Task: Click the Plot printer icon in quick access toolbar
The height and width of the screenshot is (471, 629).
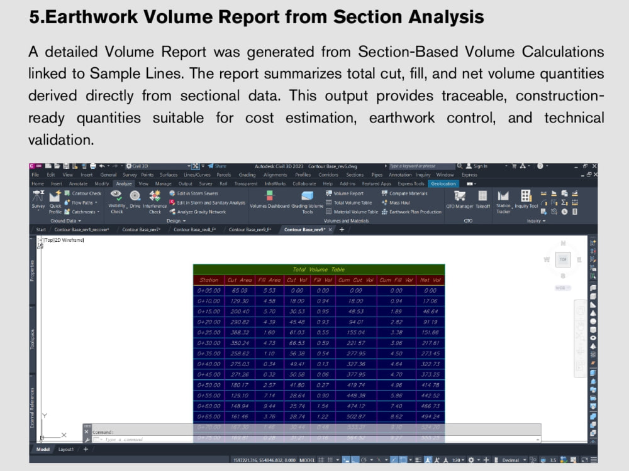Action: (x=92, y=166)
